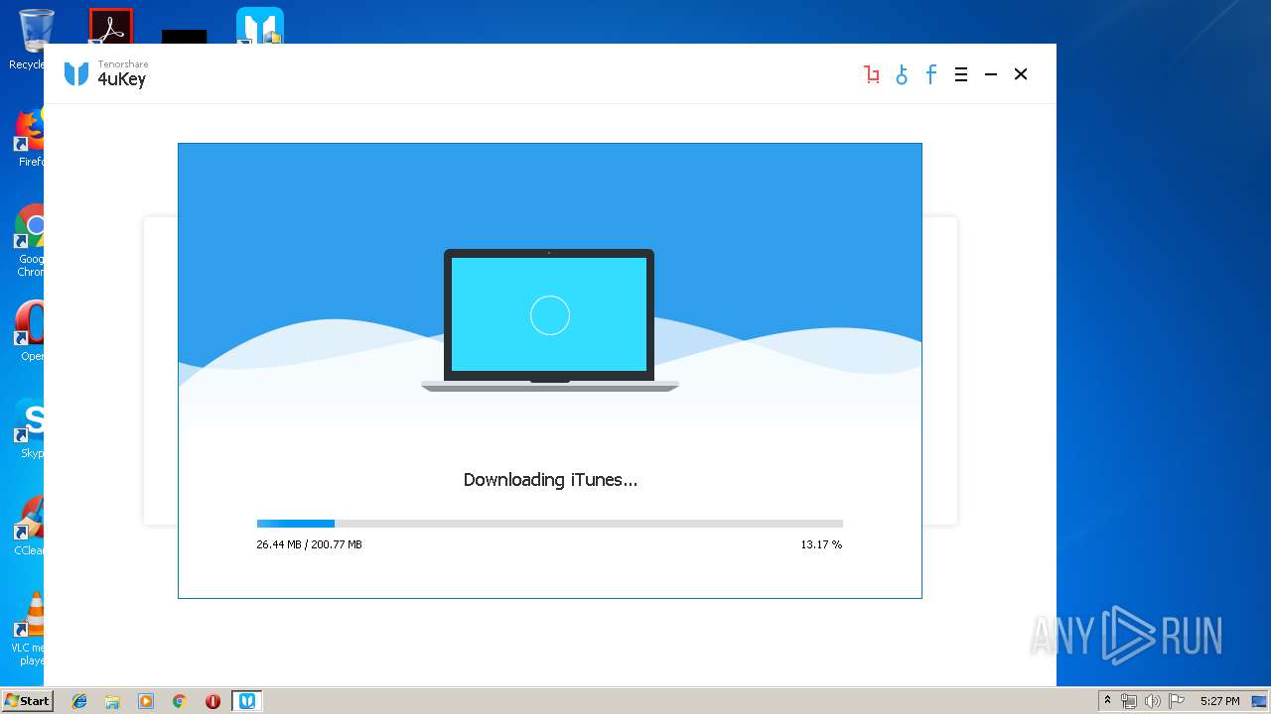Click the 5:27 PM taskbar clock
This screenshot has height=714, width=1271.
(1219, 701)
